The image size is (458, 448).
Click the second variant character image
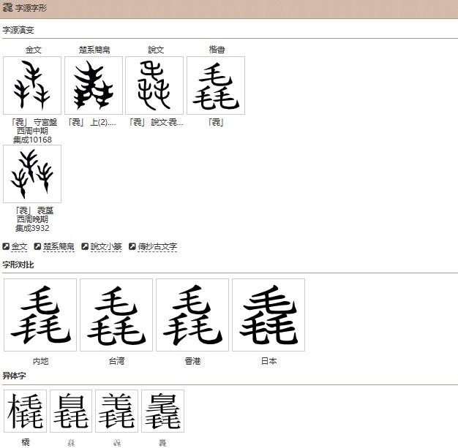[71, 411]
